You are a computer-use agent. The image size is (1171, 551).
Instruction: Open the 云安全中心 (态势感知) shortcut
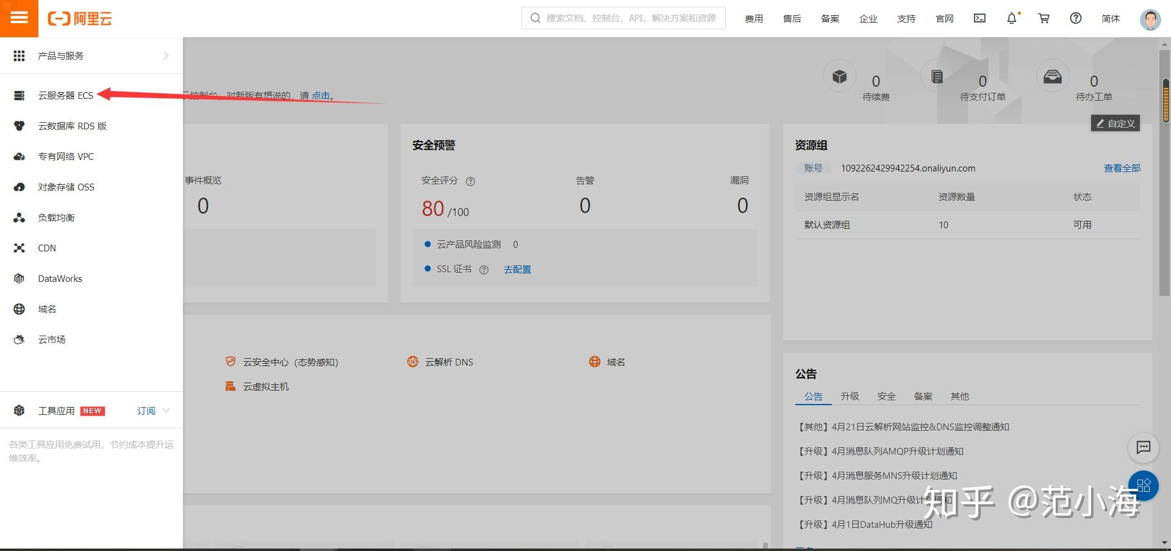click(290, 362)
